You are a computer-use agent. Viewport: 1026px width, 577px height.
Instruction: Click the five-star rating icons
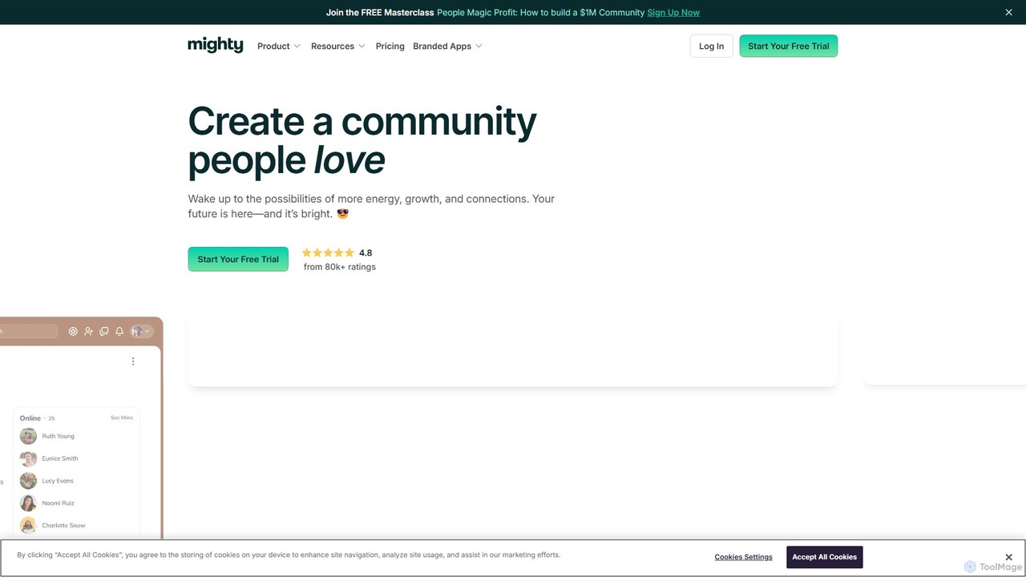328,252
